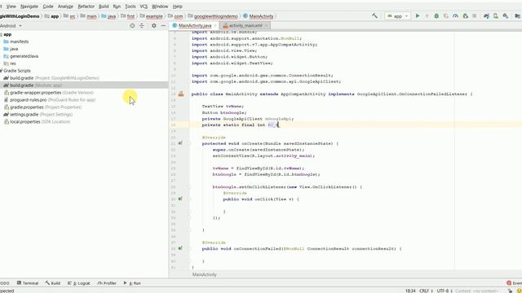Click override gutter icon beside onConnectionFailed
Image resolution: width=522 pixels, height=293 pixels.
pyautogui.click(x=180, y=248)
